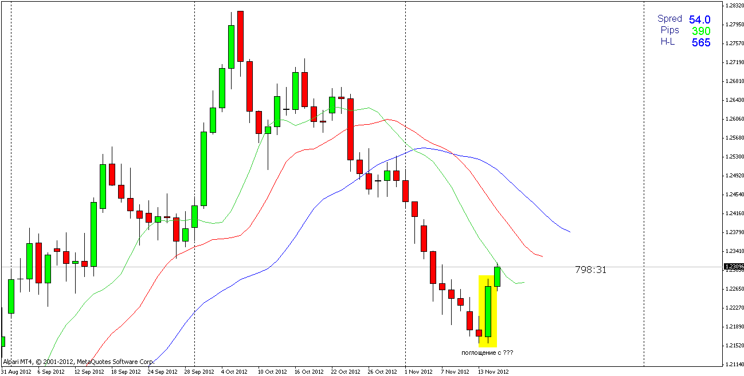Click the 1.21140 price level label

pos(734,364)
